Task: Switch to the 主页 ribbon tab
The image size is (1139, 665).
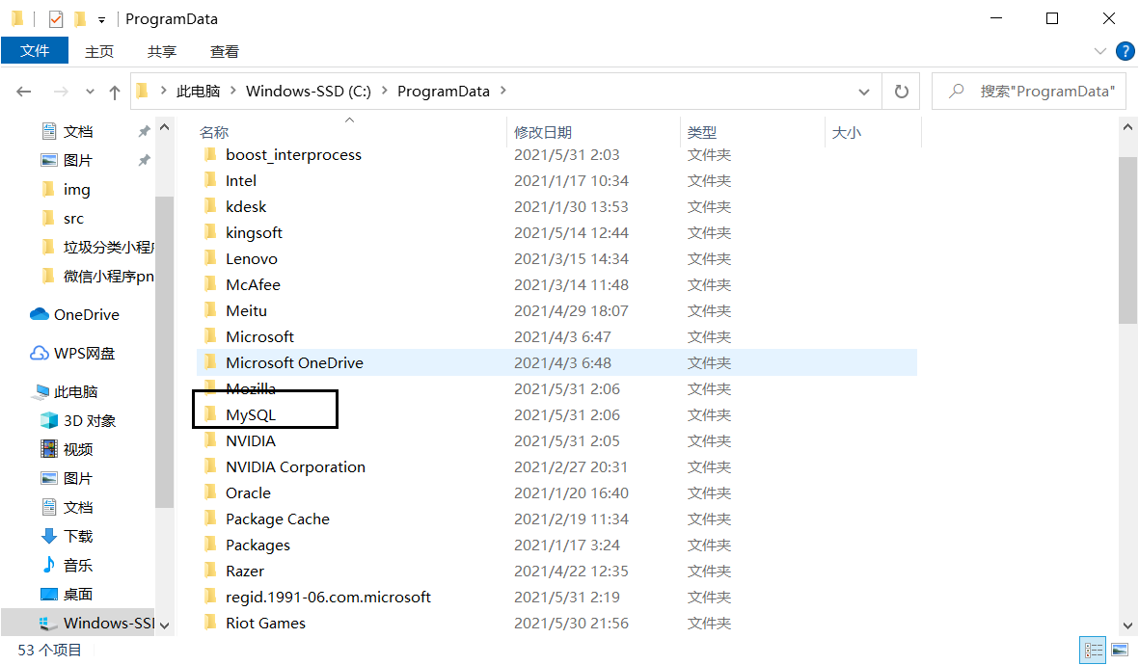Action: point(99,51)
